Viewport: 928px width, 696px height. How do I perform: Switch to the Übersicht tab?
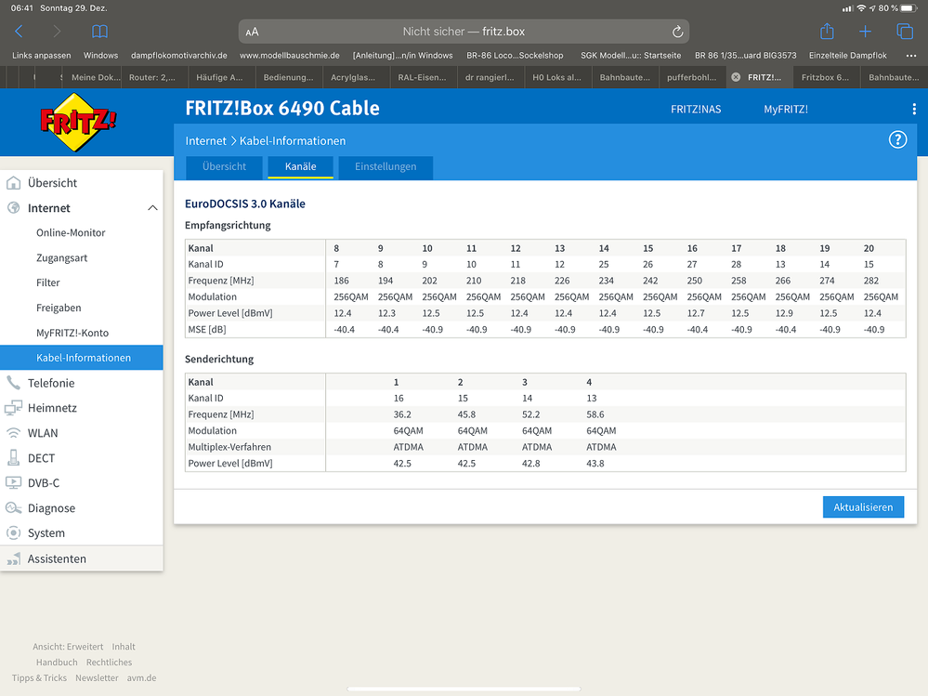coord(225,167)
